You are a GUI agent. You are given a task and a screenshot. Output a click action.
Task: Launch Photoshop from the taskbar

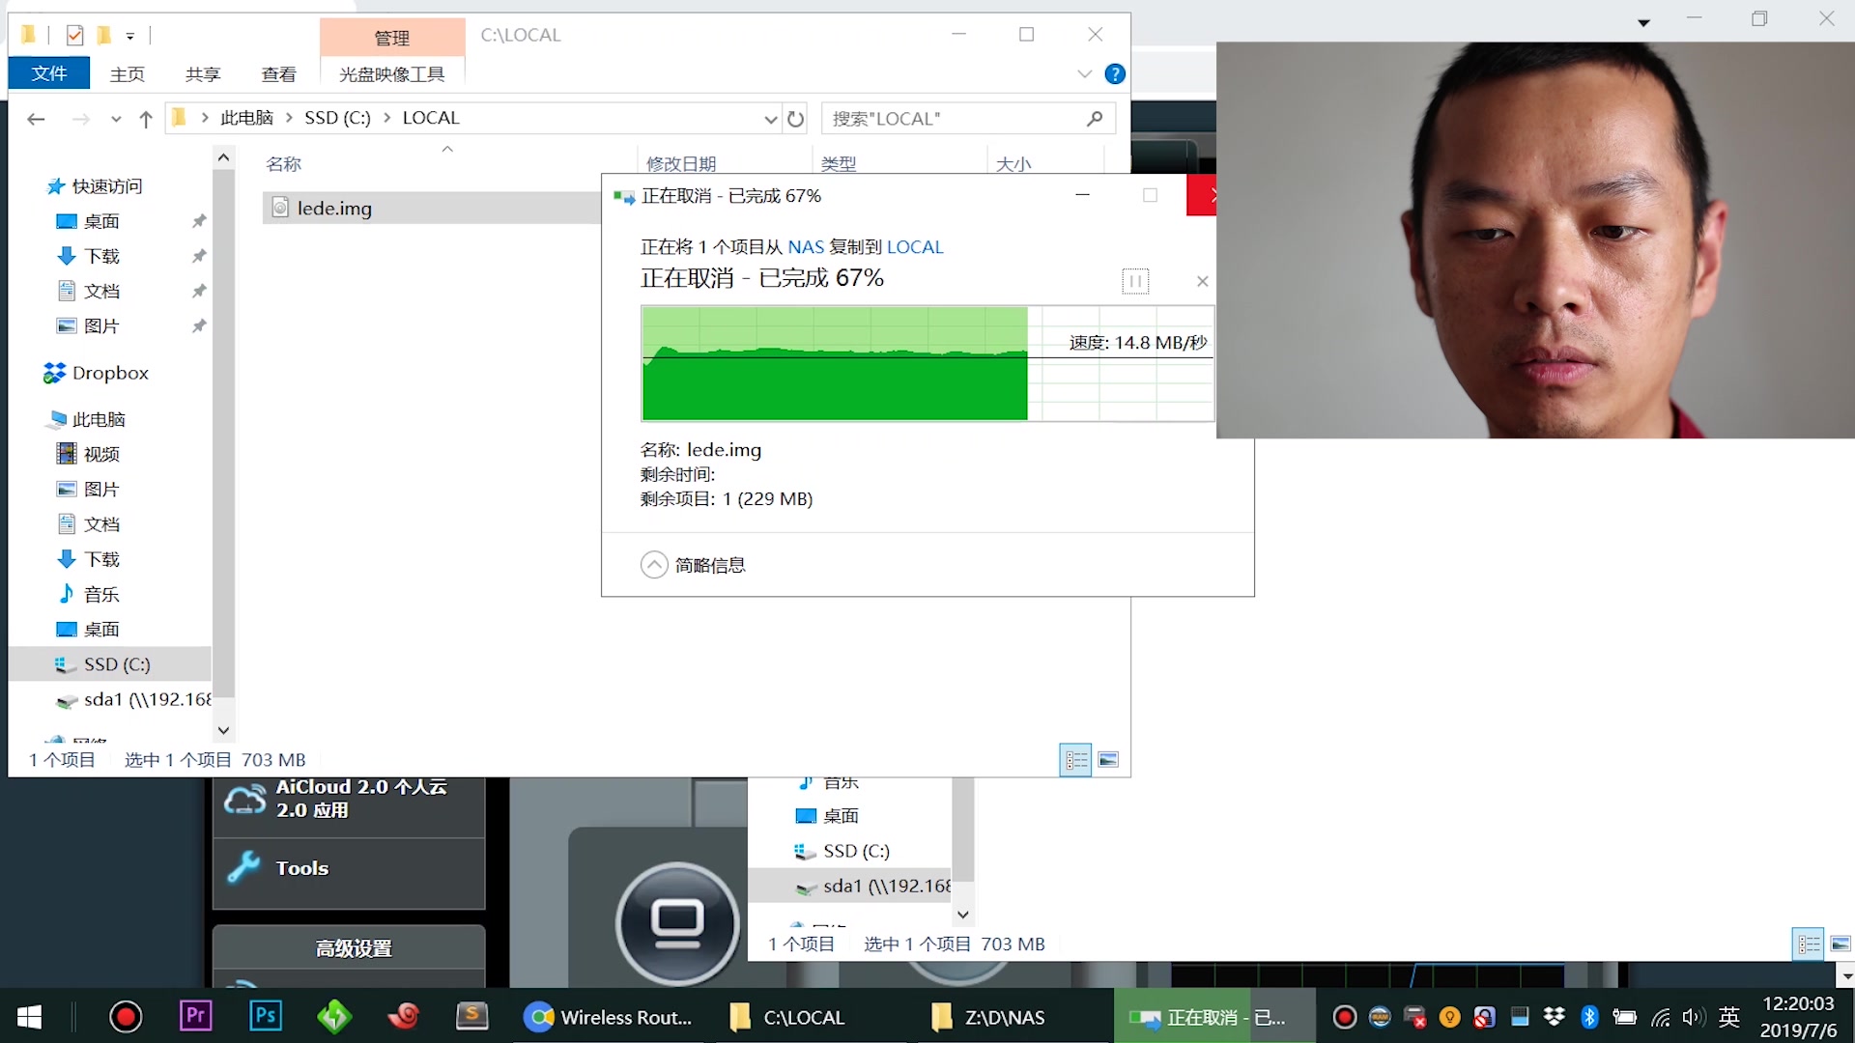264,1016
